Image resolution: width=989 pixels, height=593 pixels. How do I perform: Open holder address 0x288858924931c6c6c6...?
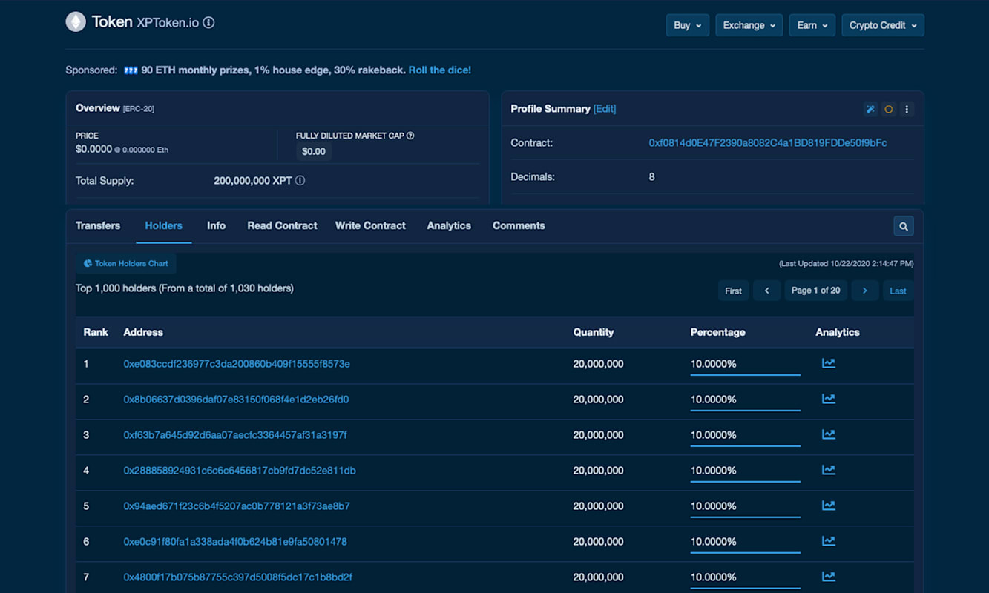[240, 471]
